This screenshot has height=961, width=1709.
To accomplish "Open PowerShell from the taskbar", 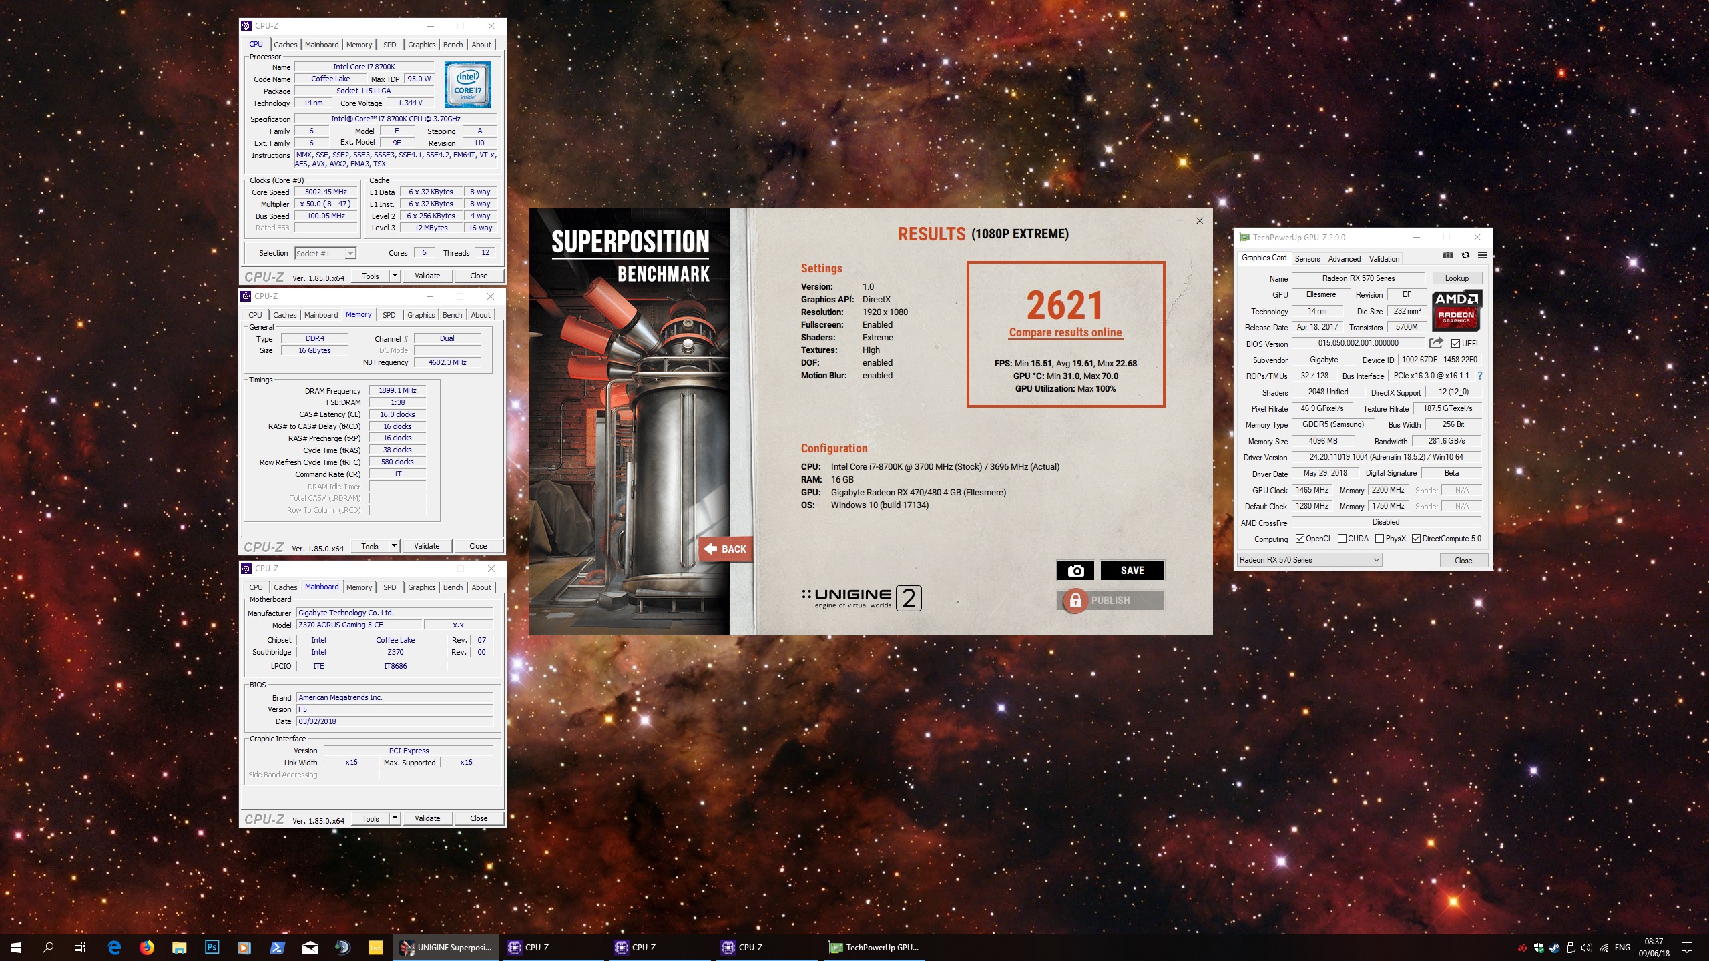I will click(x=277, y=947).
